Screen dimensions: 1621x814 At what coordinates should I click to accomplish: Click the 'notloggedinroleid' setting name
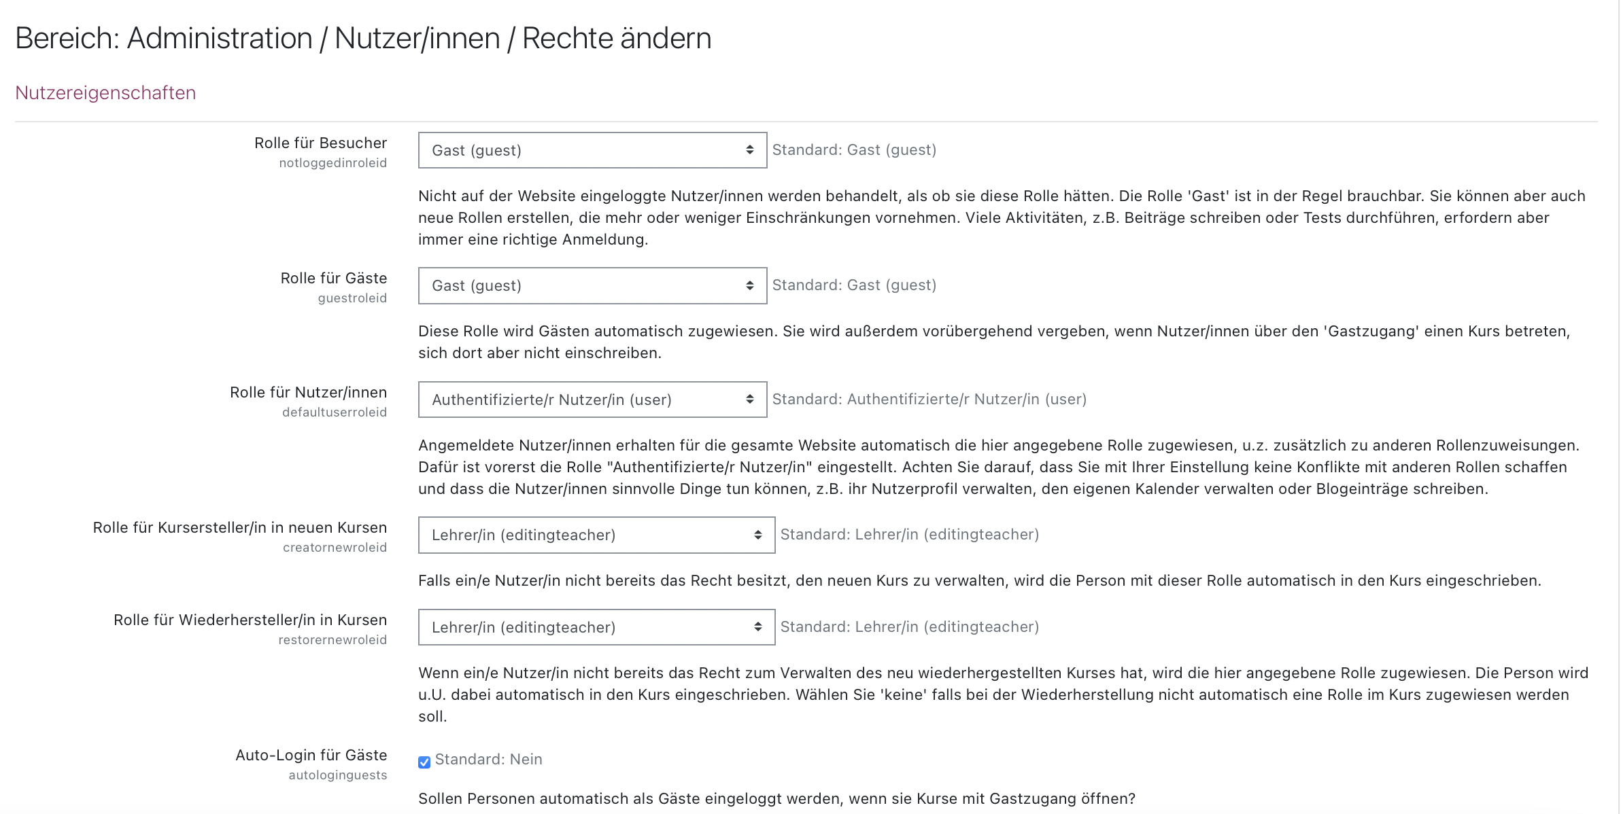[332, 163]
